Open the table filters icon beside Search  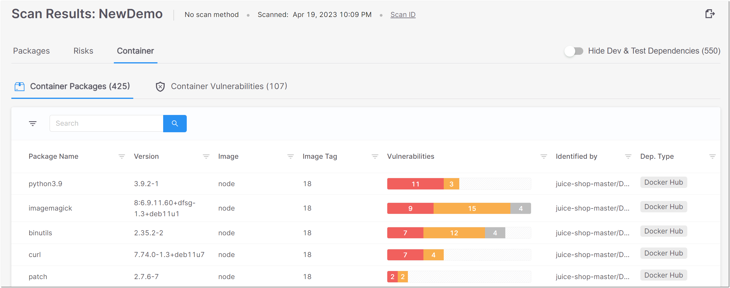coord(33,123)
